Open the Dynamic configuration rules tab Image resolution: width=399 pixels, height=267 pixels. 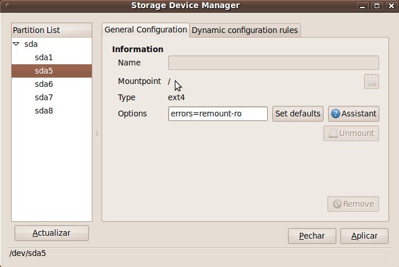point(245,30)
